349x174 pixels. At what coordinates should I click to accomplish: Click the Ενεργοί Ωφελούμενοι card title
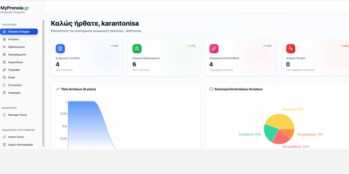[x=146, y=58]
